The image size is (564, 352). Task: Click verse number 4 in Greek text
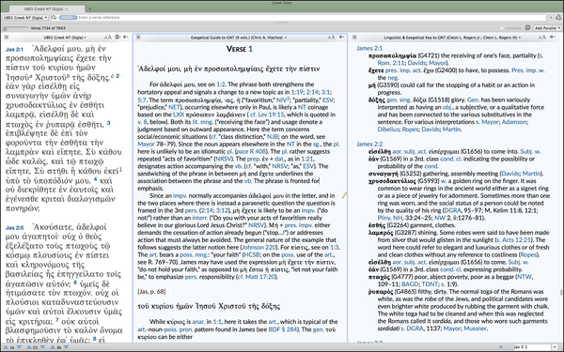[95, 178]
